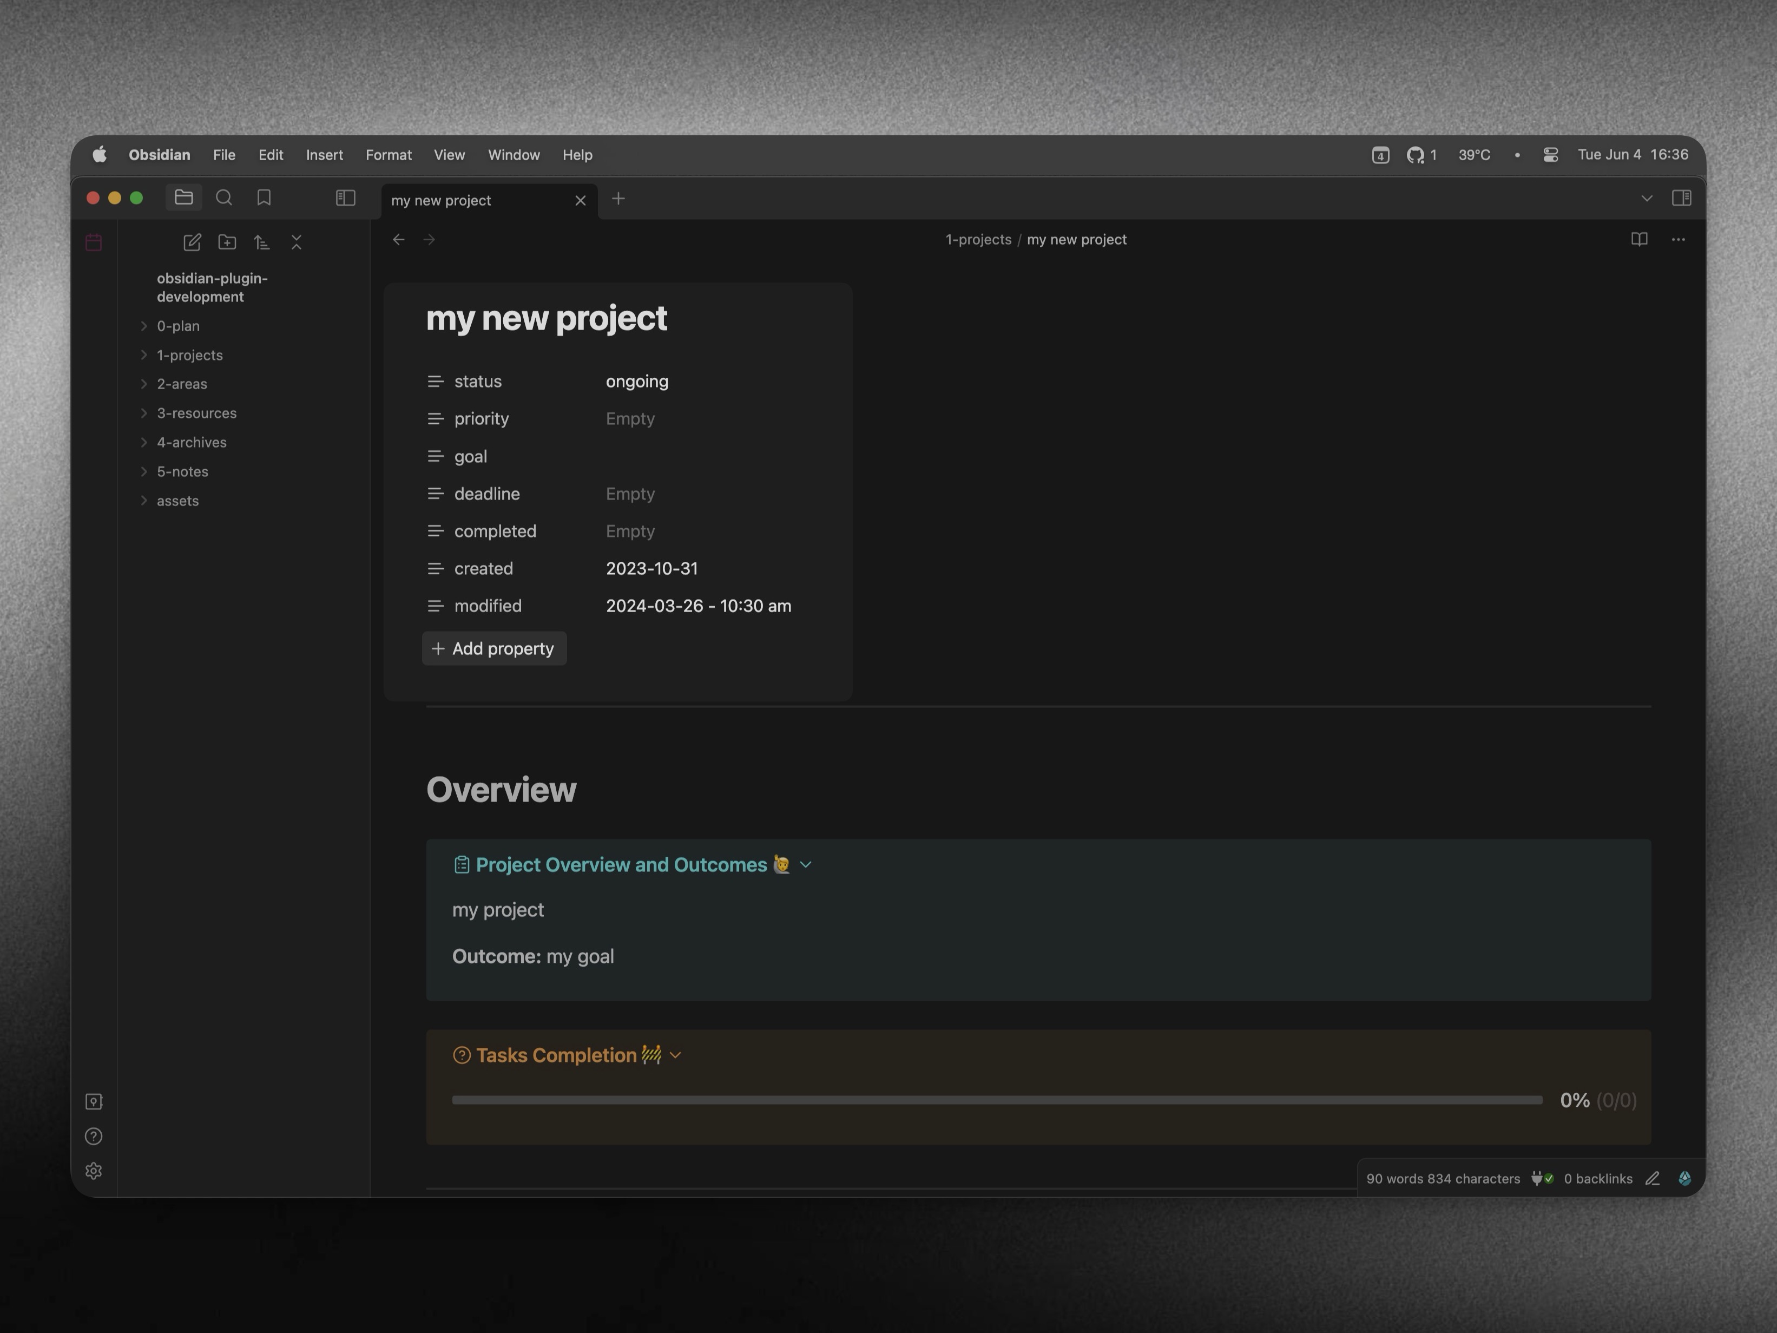Open the settings gear in sidebar
1777x1333 pixels.
(94, 1171)
